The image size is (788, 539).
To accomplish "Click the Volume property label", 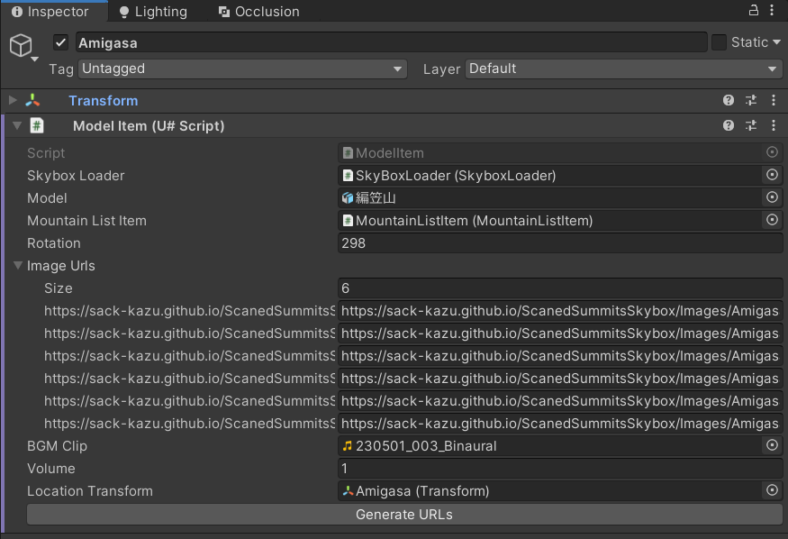I will click(51, 469).
